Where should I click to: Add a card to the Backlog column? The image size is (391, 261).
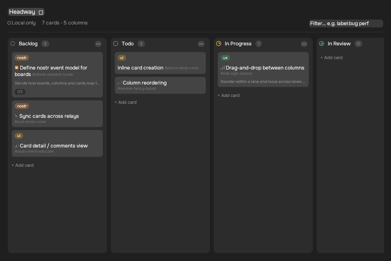point(23,165)
